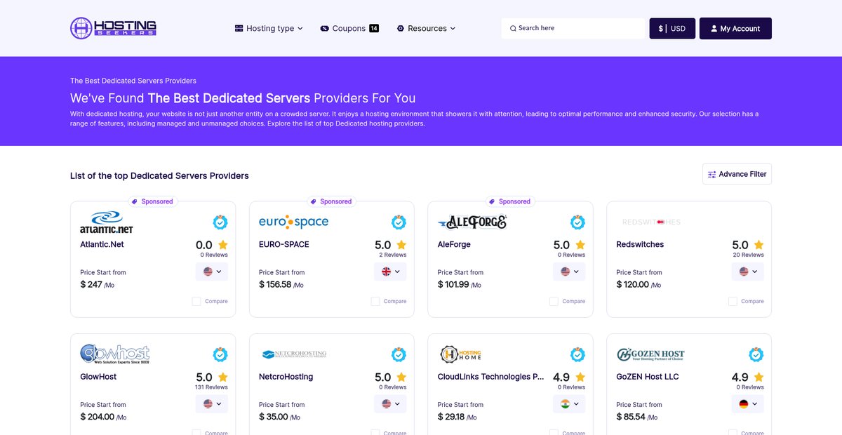Click the star icon for GoZEN Host LLC
This screenshot has width=842, height=435.
click(759, 377)
